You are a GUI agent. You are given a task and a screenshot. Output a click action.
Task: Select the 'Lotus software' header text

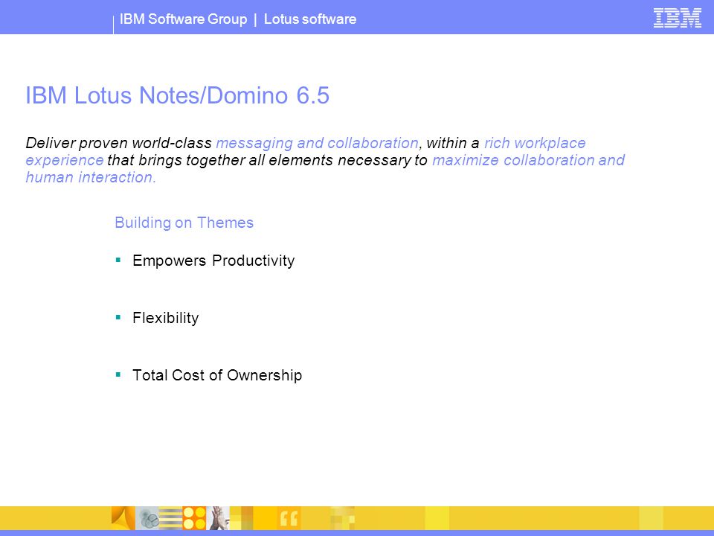pyautogui.click(x=310, y=19)
